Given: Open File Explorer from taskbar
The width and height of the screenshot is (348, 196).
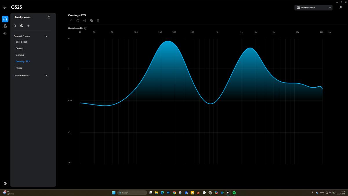Looking at the screenshot, I should coord(156,193).
